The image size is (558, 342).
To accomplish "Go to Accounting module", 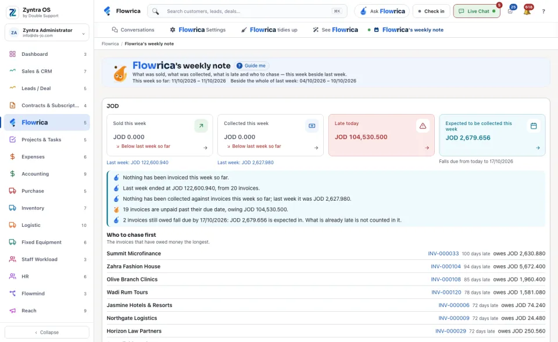I will [47, 174].
